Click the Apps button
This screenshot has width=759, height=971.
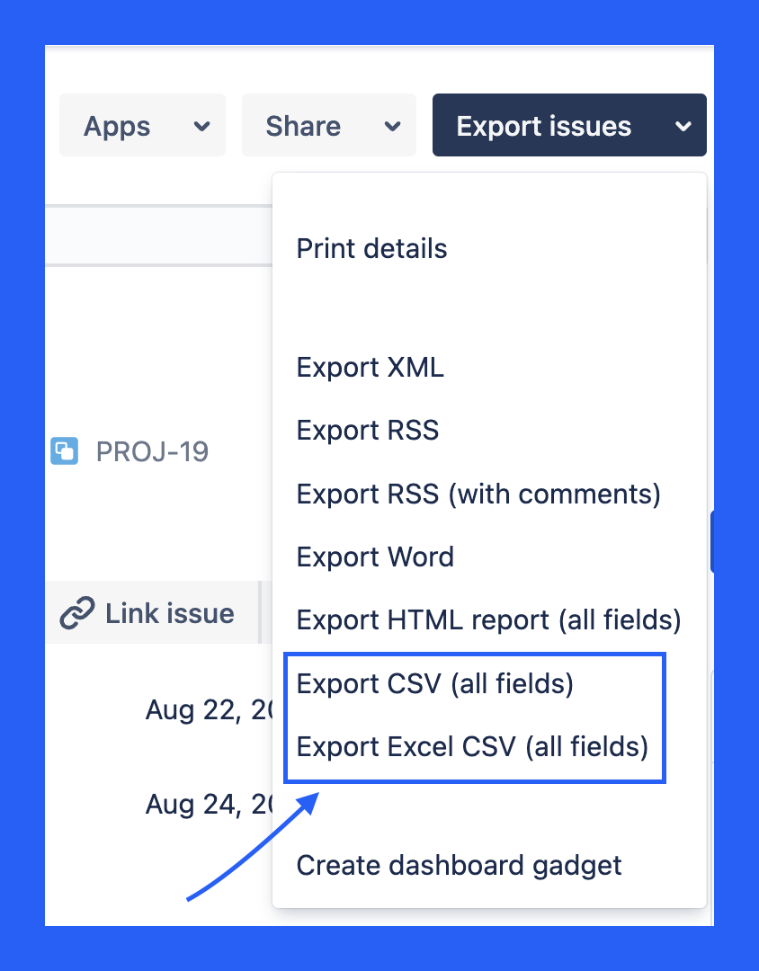click(x=116, y=125)
